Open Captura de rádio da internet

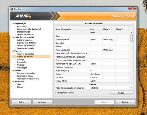click(x=29, y=29)
